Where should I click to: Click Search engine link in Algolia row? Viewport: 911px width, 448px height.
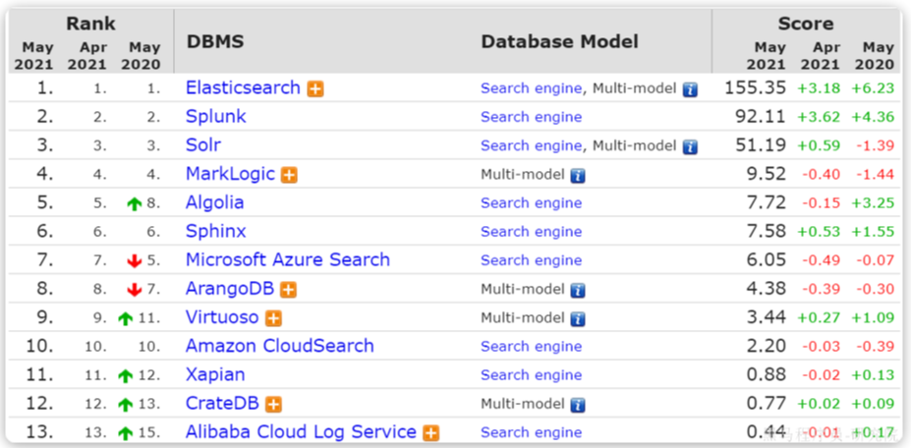tap(531, 203)
